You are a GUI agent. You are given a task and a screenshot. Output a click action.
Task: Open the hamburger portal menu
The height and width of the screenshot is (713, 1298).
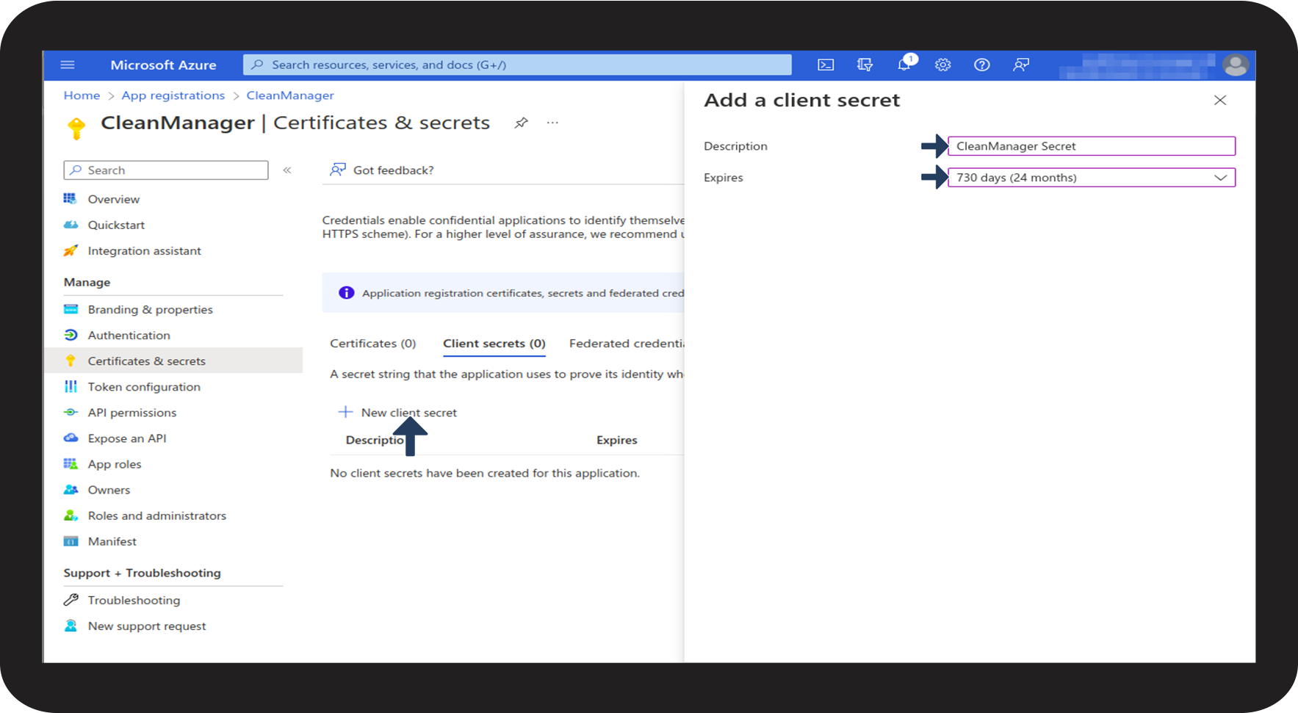coord(68,65)
